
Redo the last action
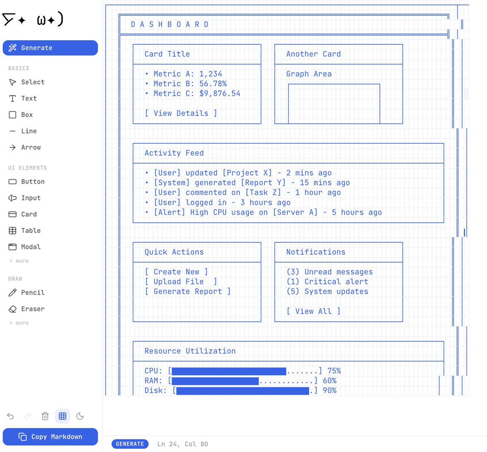(28, 416)
